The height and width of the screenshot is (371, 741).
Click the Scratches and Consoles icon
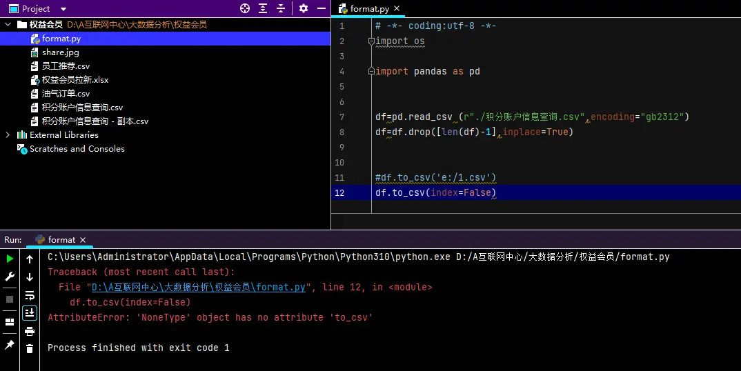(x=22, y=149)
